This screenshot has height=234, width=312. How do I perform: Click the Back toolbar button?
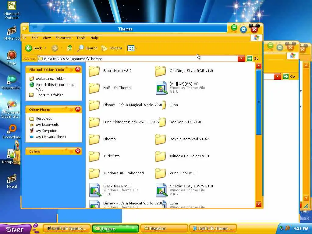click(34, 48)
